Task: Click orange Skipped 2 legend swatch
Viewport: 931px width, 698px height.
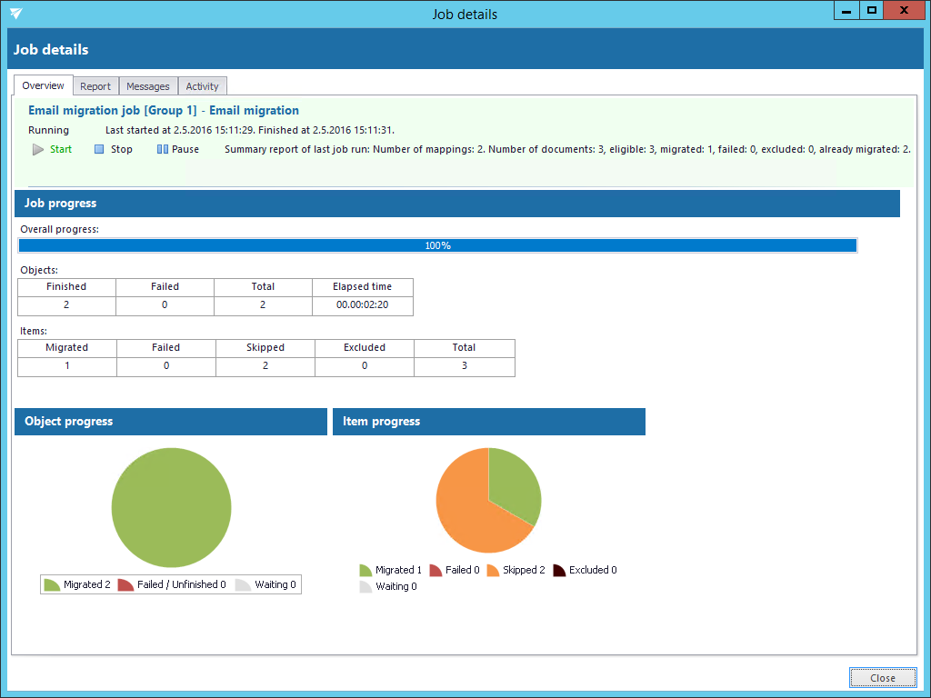Action: pos(493,570)
